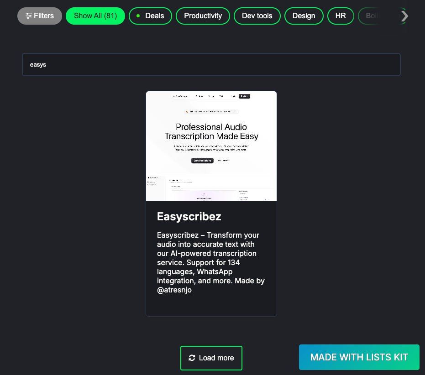This screenshot has width=425, height=375.
Task: Click the Load more button
Action: pyautogui.click(x=211, y=358)
